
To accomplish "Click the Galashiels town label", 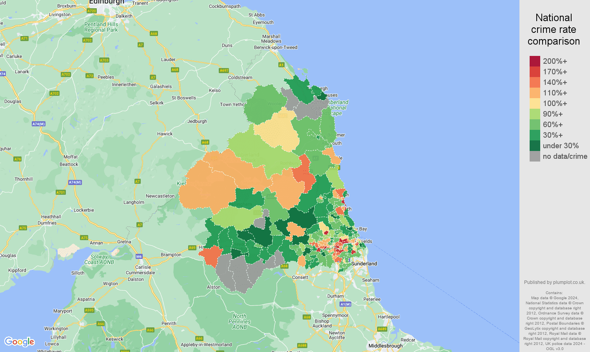I will [x=161, y=86].
